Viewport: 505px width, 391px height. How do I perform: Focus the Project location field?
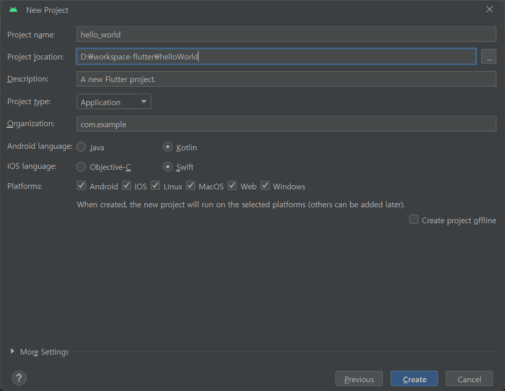276,56
